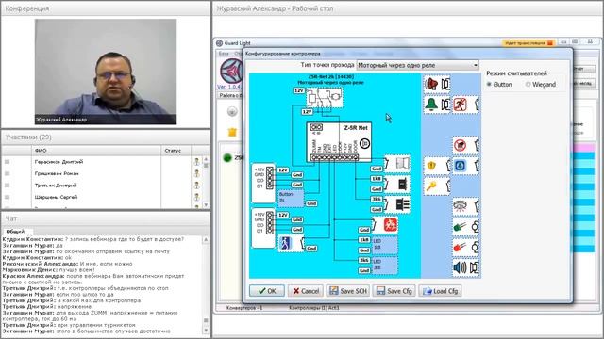Choose the smoke detector palette element
This screenshot has width=604, height=339.
[x=465, y=206]
